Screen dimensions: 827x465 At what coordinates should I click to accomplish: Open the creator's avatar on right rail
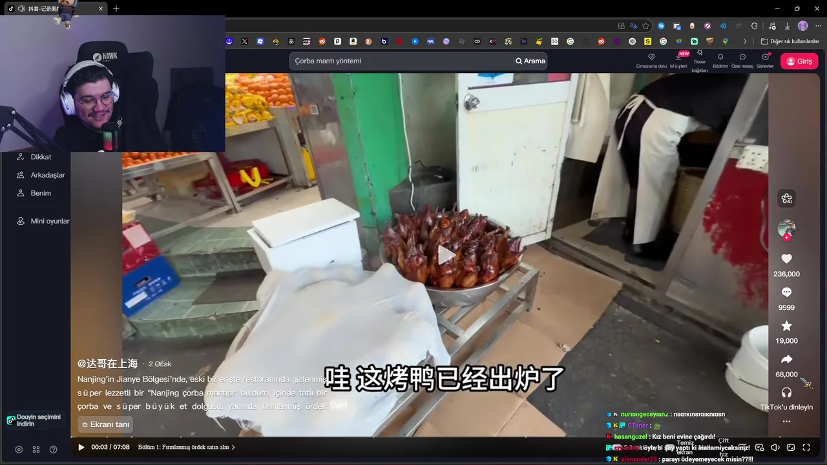coord(786,229)
